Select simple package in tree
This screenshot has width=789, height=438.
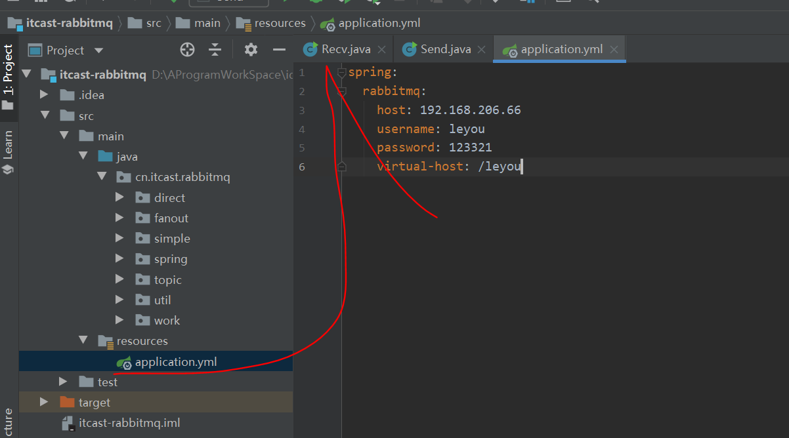point(172,239)
